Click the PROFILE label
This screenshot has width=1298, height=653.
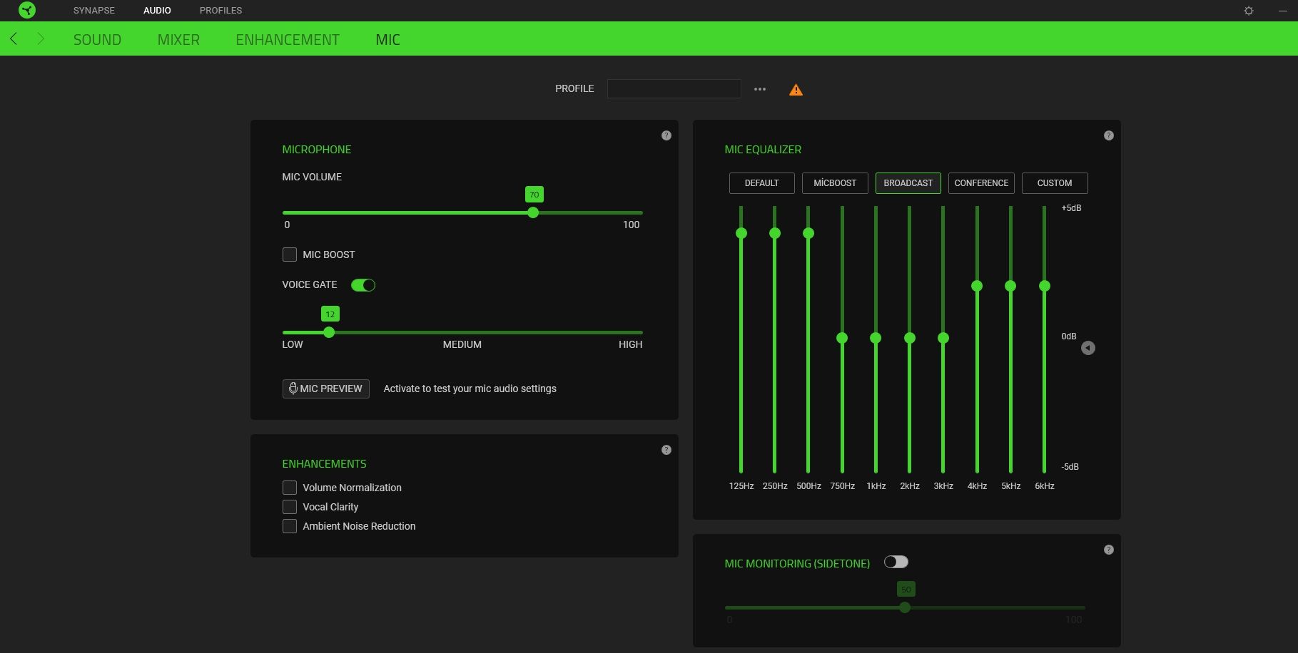[574, 88]
